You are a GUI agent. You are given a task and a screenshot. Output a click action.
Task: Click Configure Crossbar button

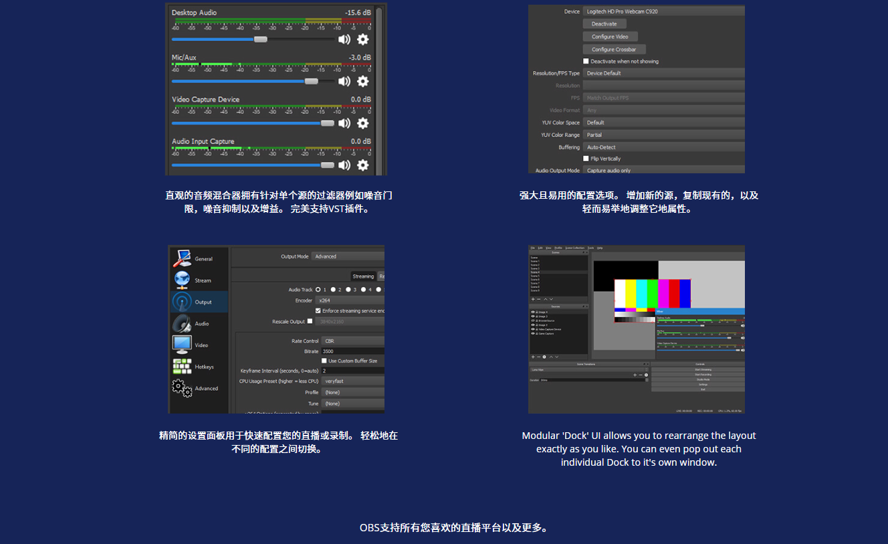pos(614,49)
